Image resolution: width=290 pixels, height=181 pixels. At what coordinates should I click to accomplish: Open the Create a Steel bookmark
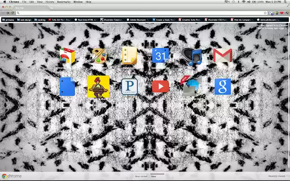[x=164, y=20]
